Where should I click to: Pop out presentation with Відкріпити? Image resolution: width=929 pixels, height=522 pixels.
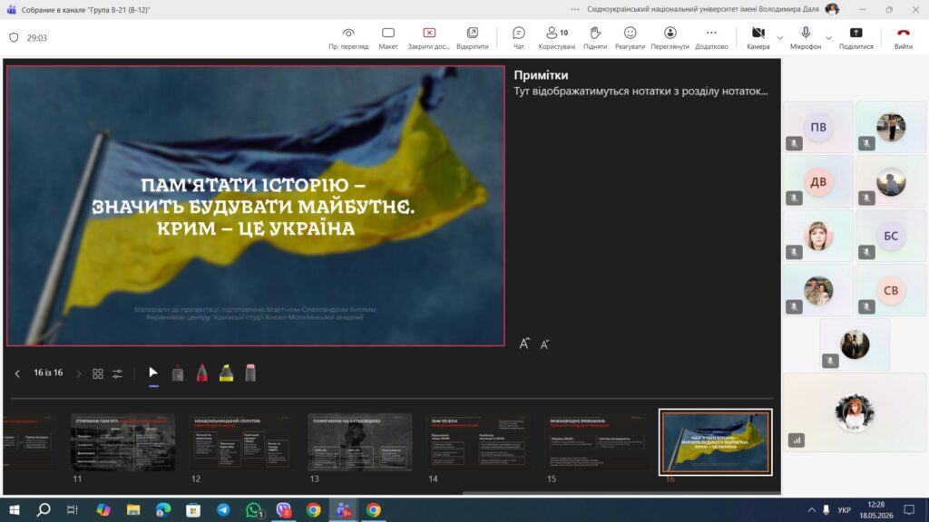[472, 38]
